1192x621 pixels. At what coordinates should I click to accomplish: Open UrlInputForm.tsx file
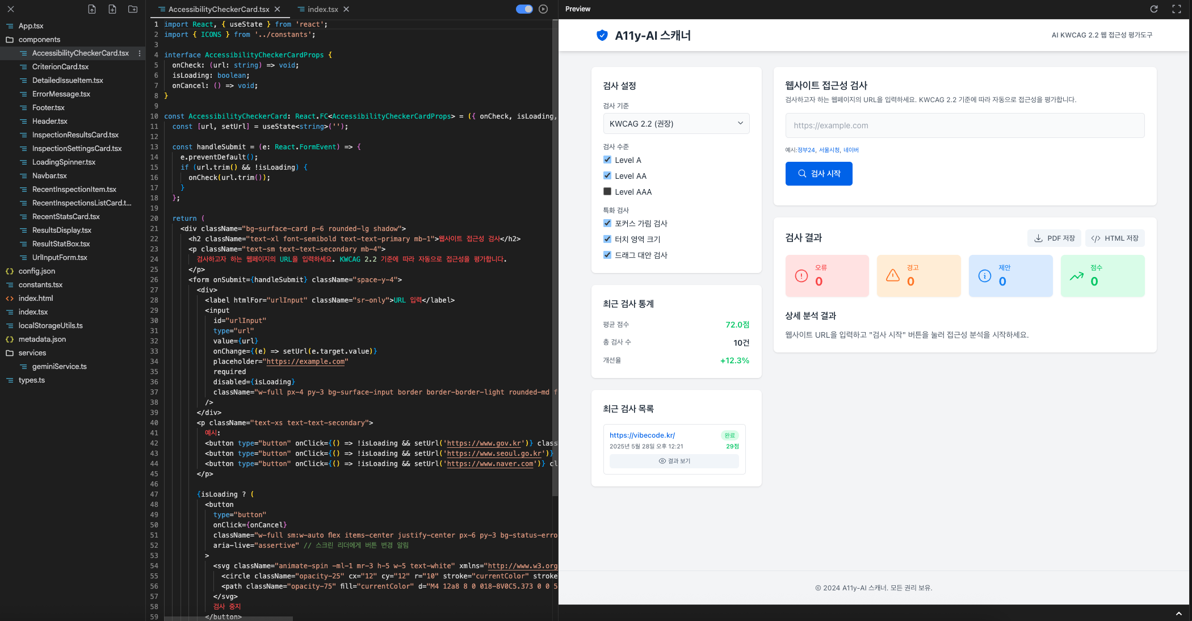73,258
